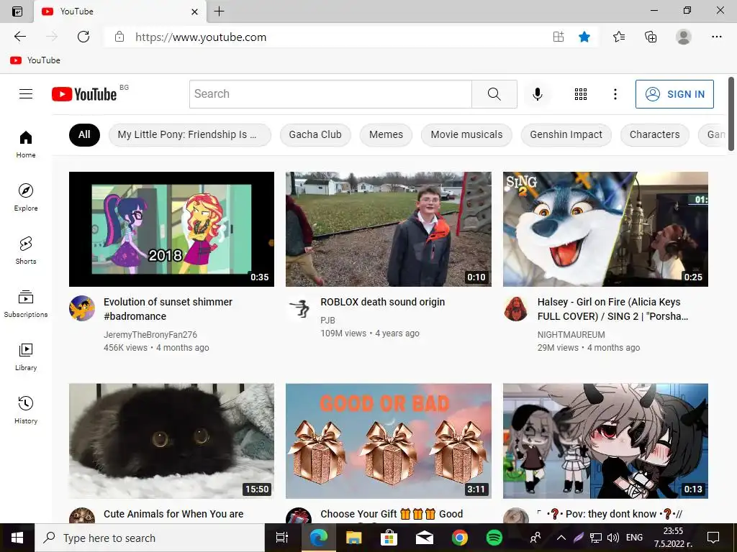Image resolution: width=737 pixels, height=552 pixels.
Task: Open the browser profile avatar
Action: pyautogui.click(x=684, y=37)
